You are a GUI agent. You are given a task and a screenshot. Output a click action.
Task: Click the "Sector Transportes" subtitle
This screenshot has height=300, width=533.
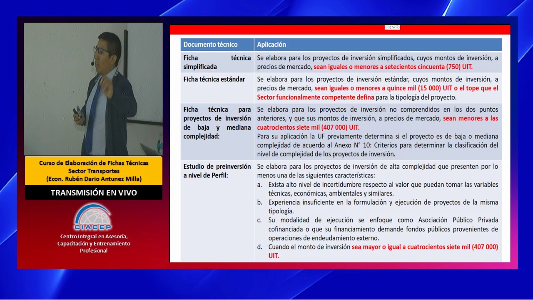pos(94,171)
